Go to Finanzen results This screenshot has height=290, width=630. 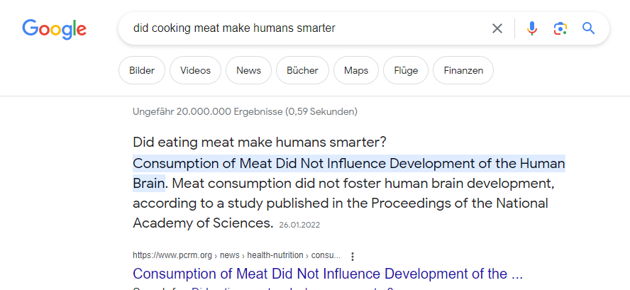click(x=463, y=70)
